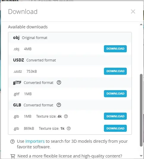This screenshot has width=144, height=159.
Task: Open help icon beside Texture size 1k
Action: 69,129
